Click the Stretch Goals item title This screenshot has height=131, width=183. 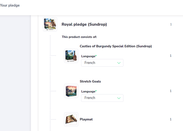point(90,81)
